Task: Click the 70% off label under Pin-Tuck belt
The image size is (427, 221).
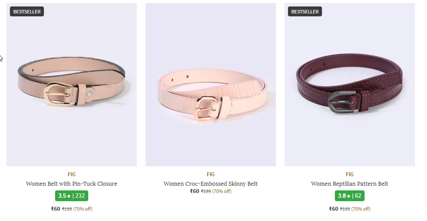Action: pyautogui.click(x=83, y=209)
